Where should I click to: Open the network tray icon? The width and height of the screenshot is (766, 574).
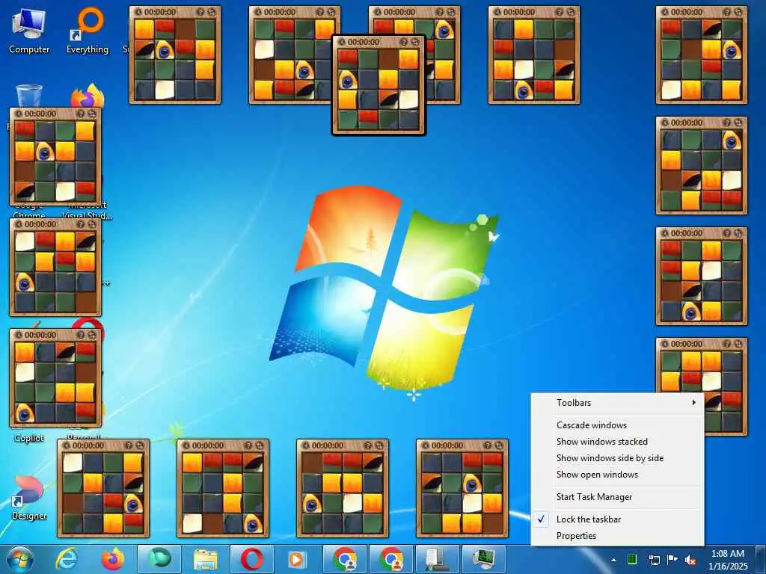(x=654, y=560)
